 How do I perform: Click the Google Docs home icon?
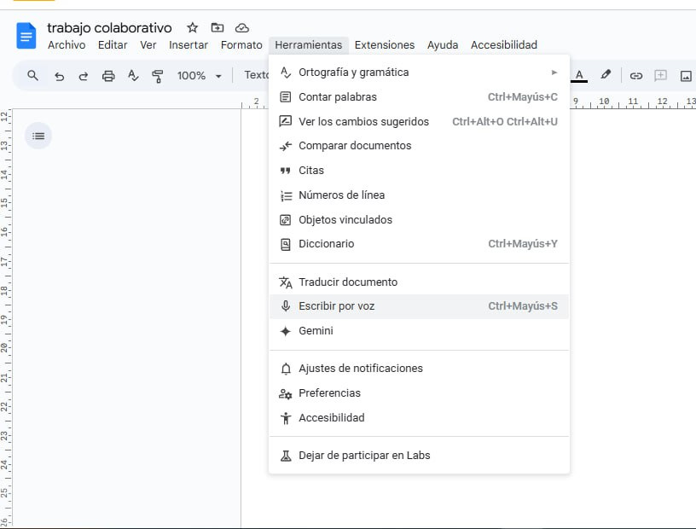pyautogui.click(x=26, y=36)
